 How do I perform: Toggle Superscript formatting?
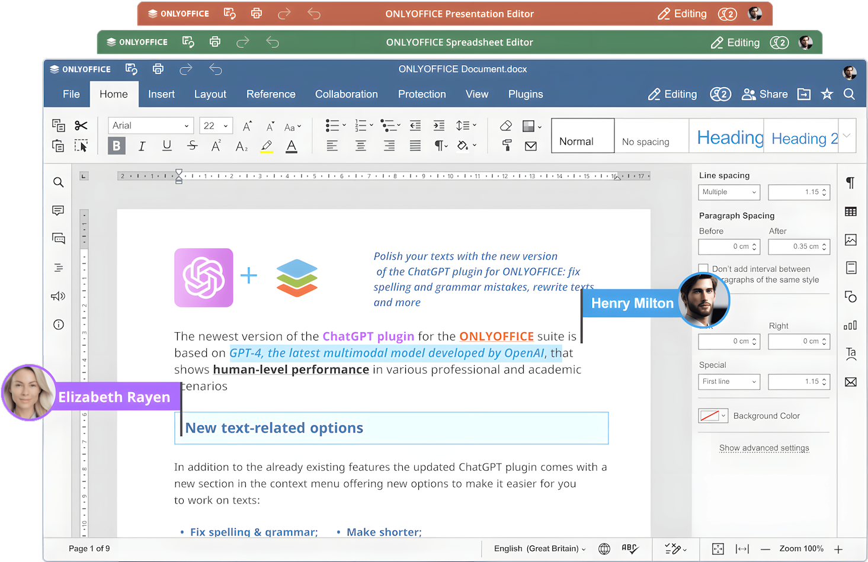[x=216, y=146]
